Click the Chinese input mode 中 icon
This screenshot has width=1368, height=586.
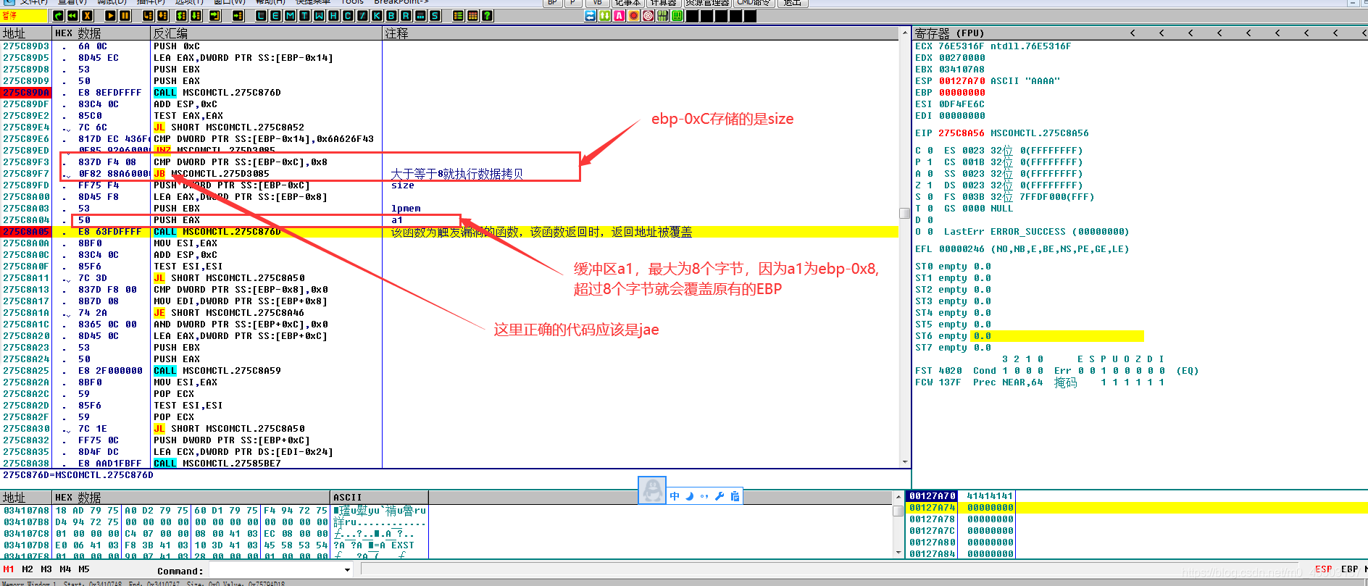[675, 496]
